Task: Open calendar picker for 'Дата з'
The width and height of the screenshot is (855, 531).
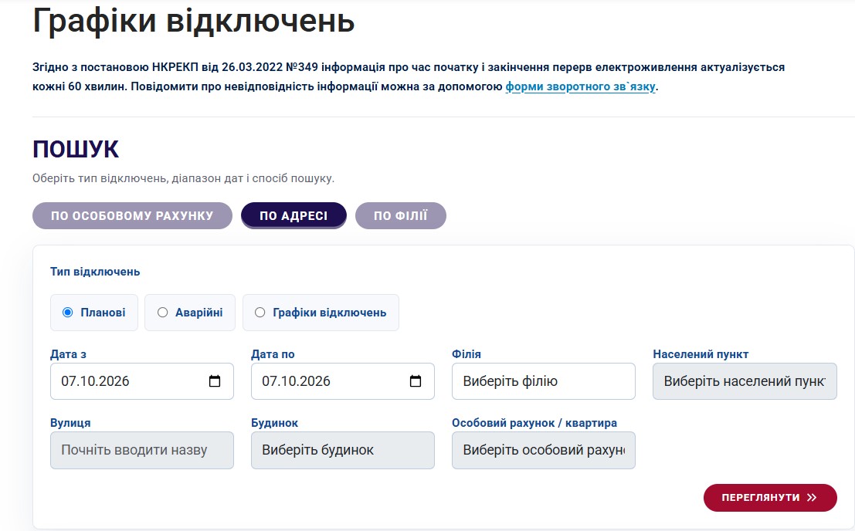Action: click(215, 381)
